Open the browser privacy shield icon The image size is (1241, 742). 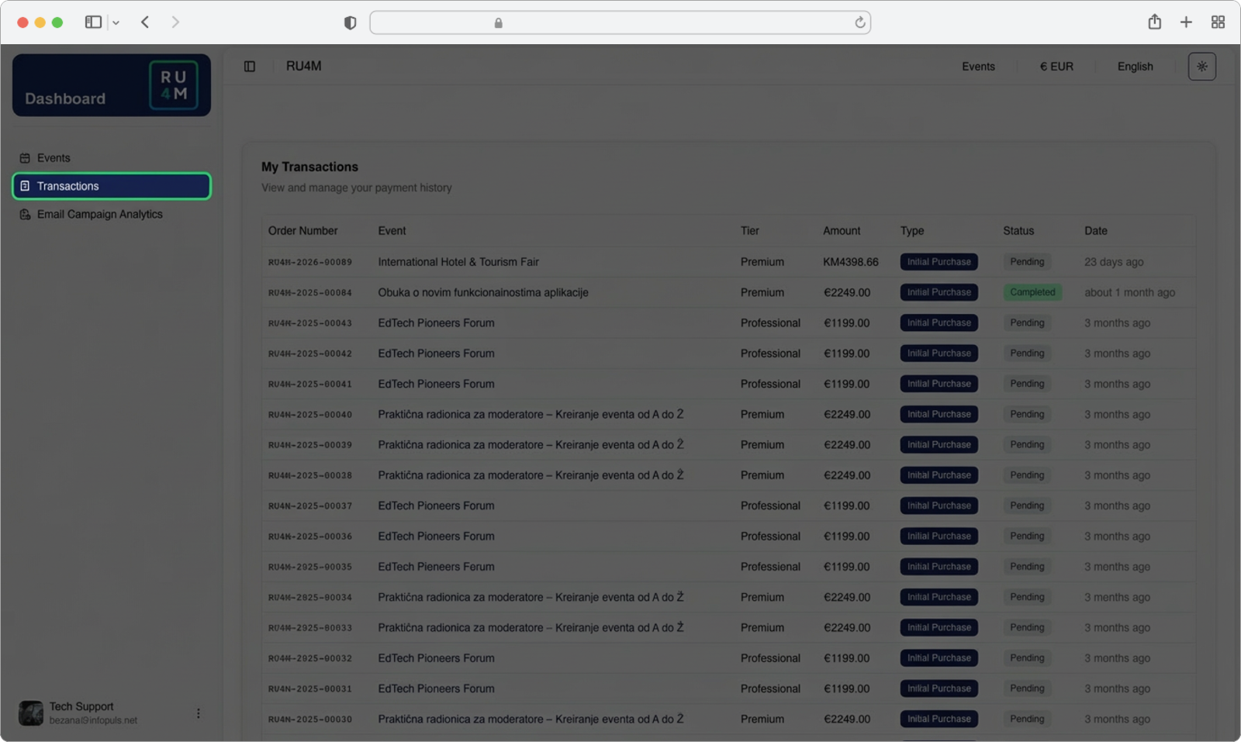(350, 23)
